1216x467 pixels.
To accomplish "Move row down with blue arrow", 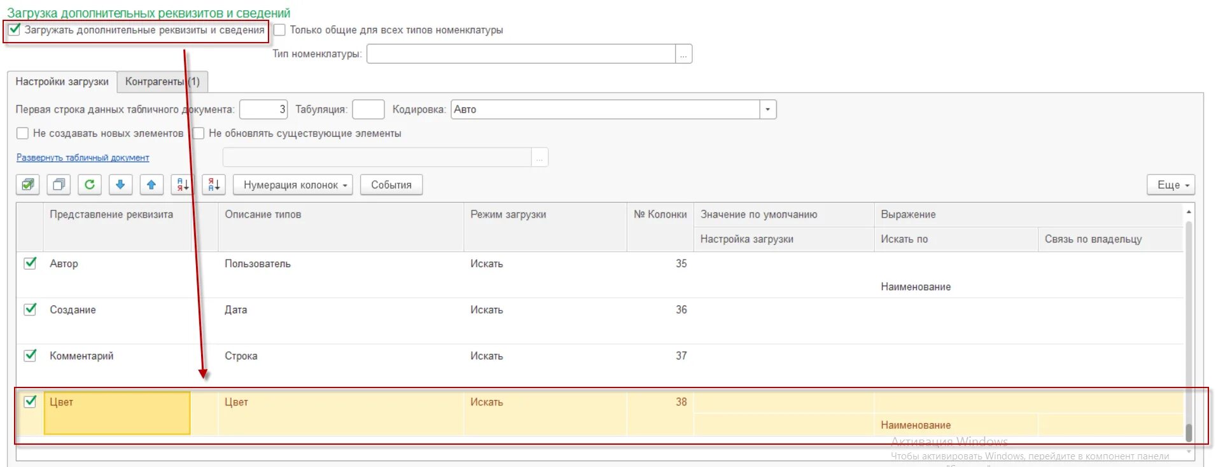I will point(120,185).
